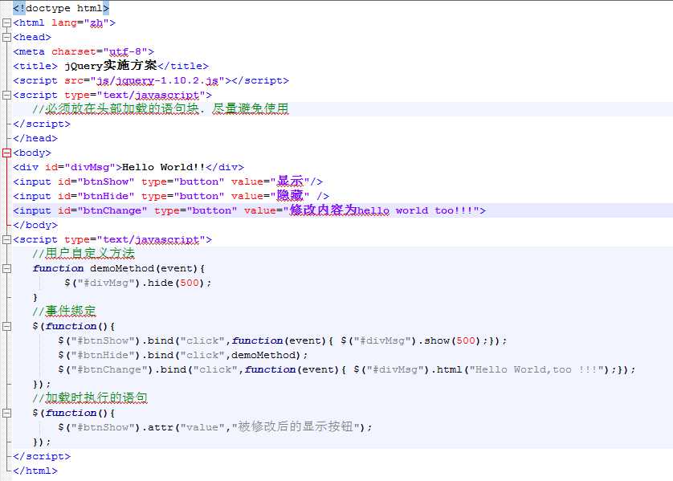Click the btnShow input line
Screen dimensions: 673x481
click(x=168, y=181)
